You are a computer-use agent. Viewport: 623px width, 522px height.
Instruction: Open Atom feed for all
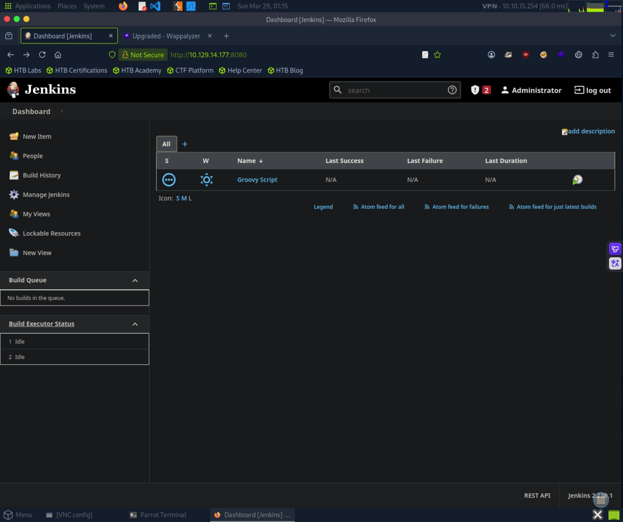pyautogui.click(x=379, y=207)
